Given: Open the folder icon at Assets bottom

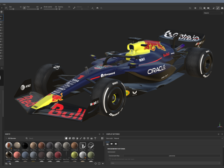Looking at the screenshot, I should [99, 163].
